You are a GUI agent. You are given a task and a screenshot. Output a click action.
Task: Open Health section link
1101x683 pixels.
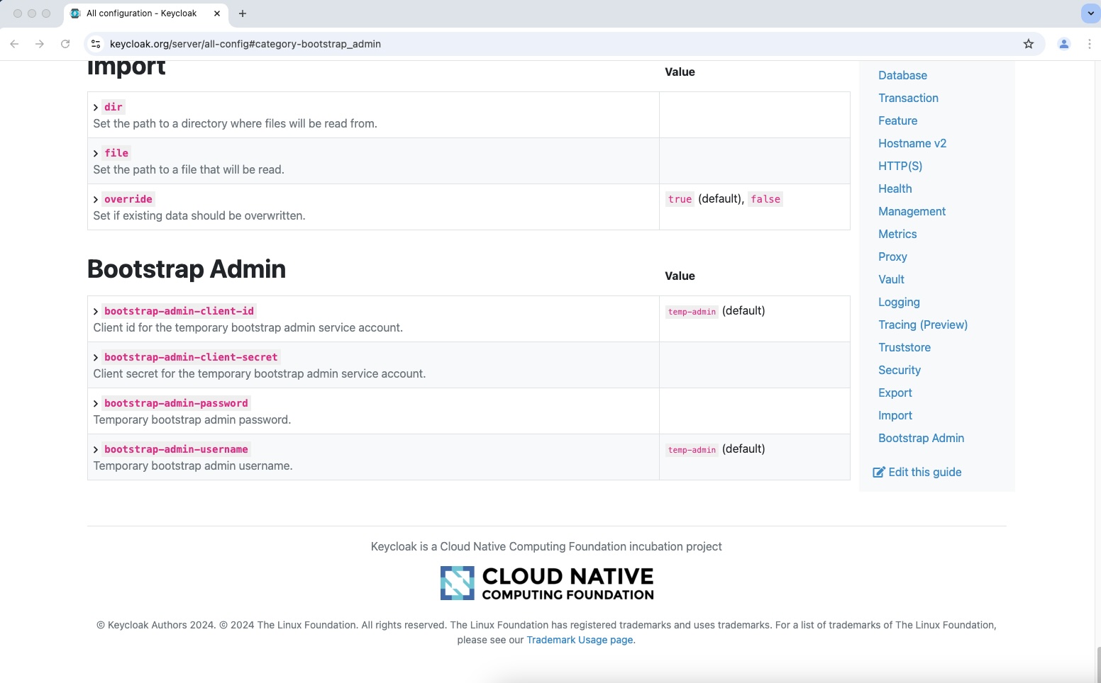pyautogui.click(x=895, y=188)
